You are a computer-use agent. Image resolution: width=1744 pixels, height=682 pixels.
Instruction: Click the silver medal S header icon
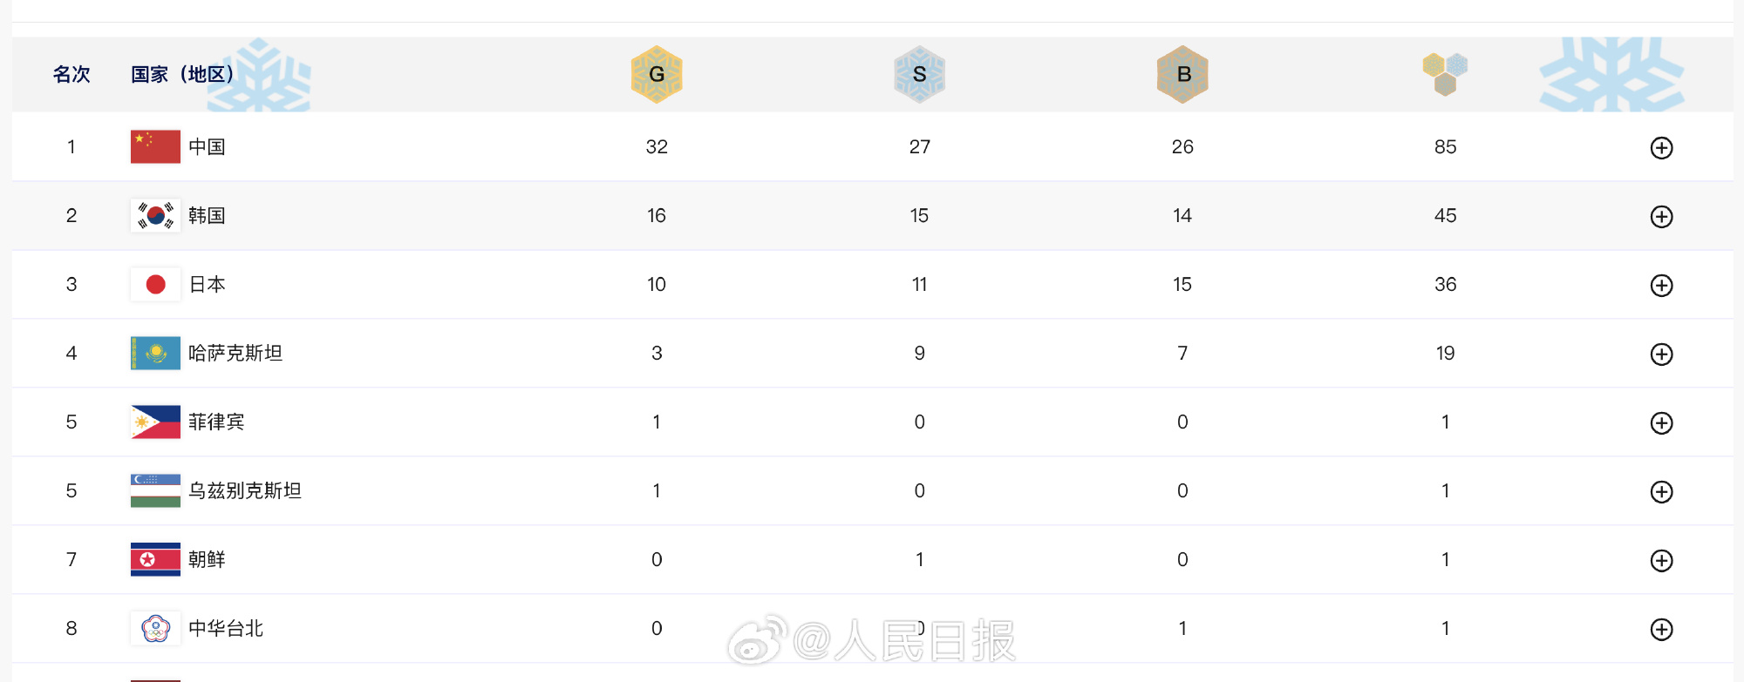click(x=919, y=74)
